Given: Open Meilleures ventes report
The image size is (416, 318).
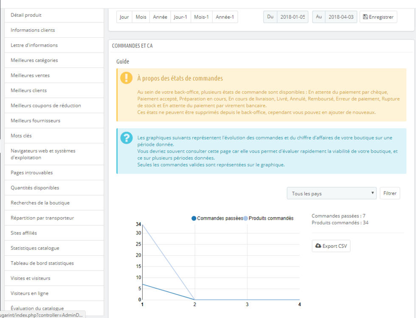Looking at the screenshot, I should (x=54, y=75).
